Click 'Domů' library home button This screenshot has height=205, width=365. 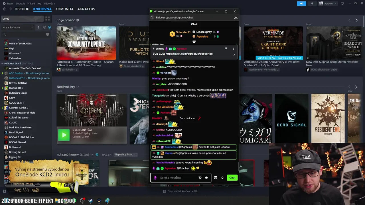point(22,19)
